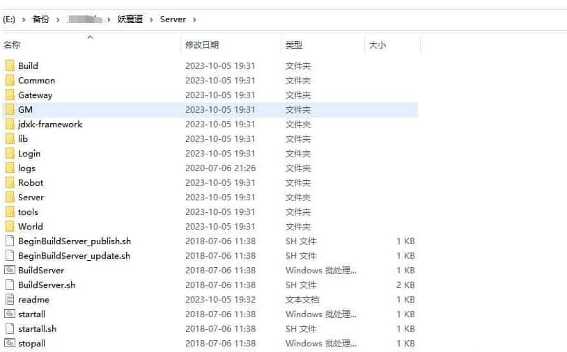Click readme date 2023-10-05 19:32
This screenshot has width=567, height=352.
221,300
